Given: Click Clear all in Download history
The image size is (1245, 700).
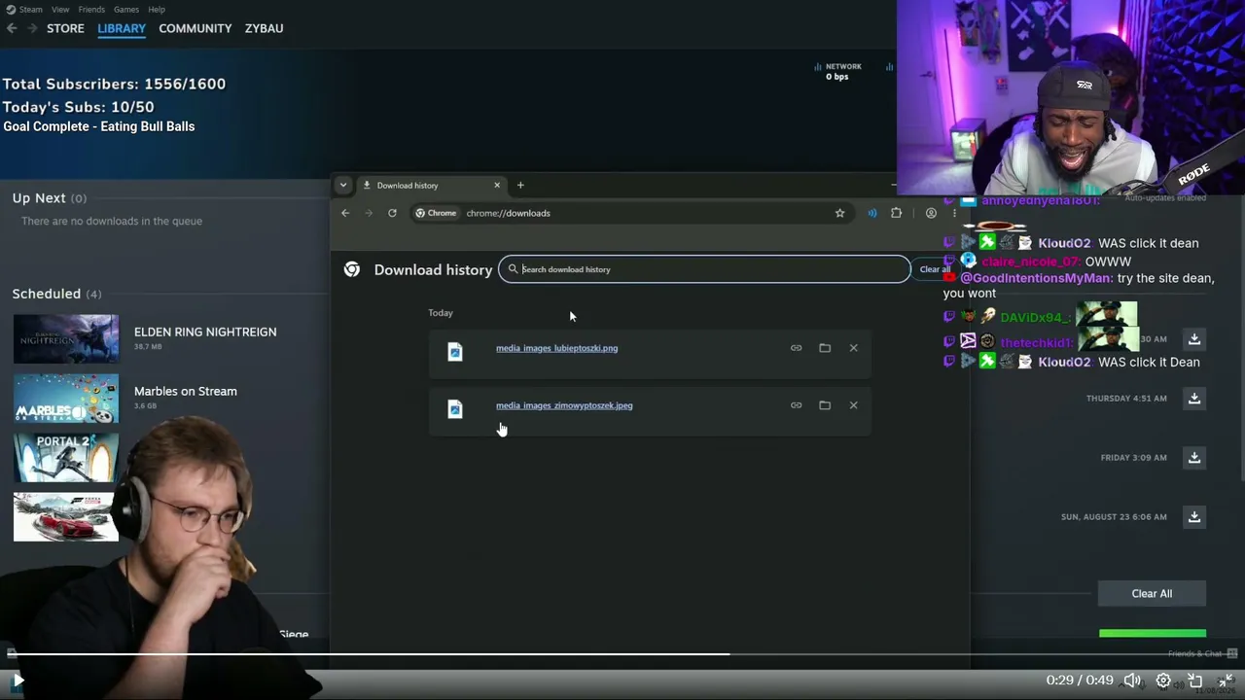Looking at the screenshot, I should (935, 269).
